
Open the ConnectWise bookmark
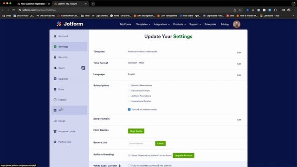[x=68, y=16]
